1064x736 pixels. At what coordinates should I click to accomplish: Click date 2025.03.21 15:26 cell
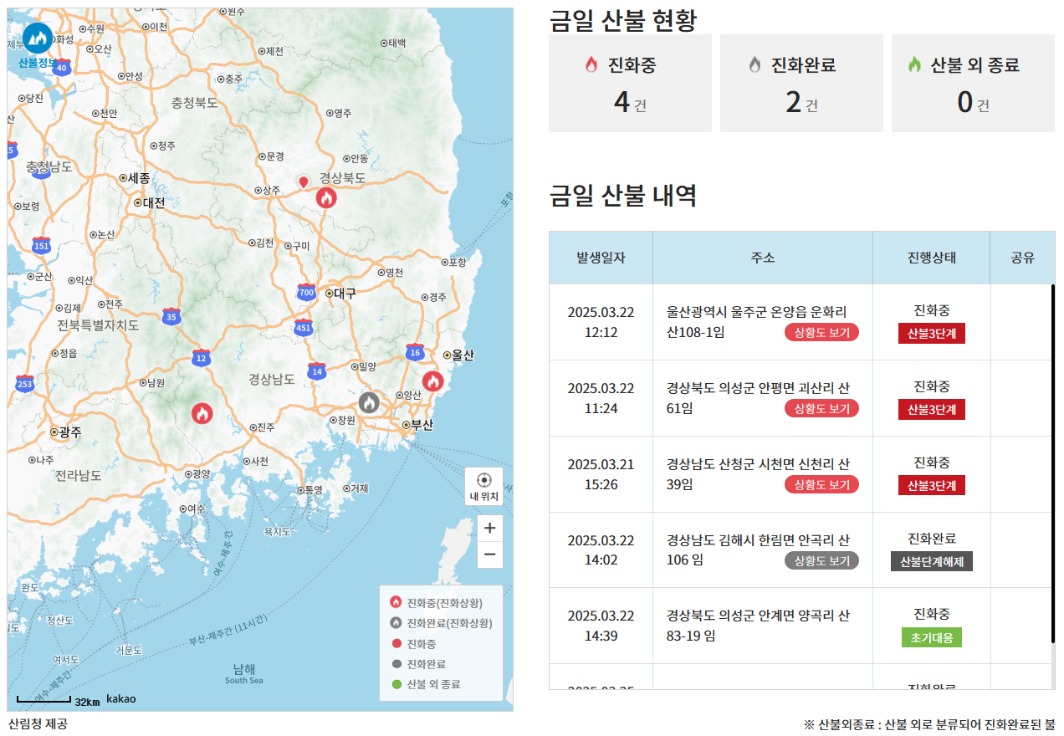point(601,474)
